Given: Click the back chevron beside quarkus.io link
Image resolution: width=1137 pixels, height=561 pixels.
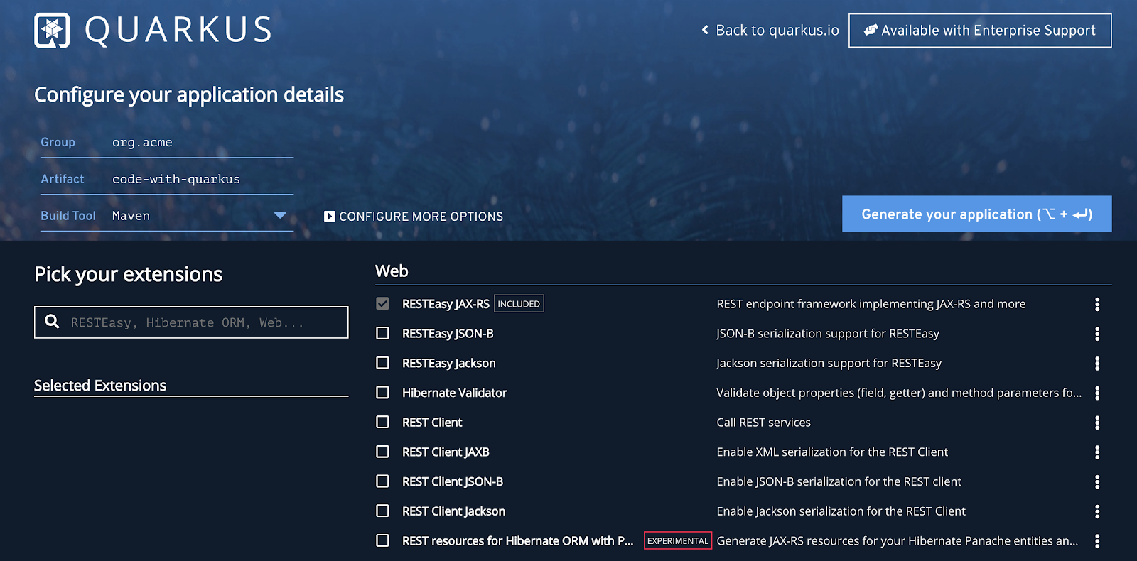Looking at the screenshot, I should [x=705, y=30].
